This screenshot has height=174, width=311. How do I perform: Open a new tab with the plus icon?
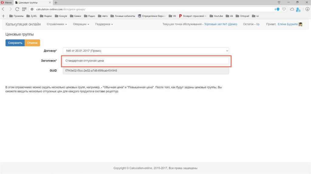[56, 2]
